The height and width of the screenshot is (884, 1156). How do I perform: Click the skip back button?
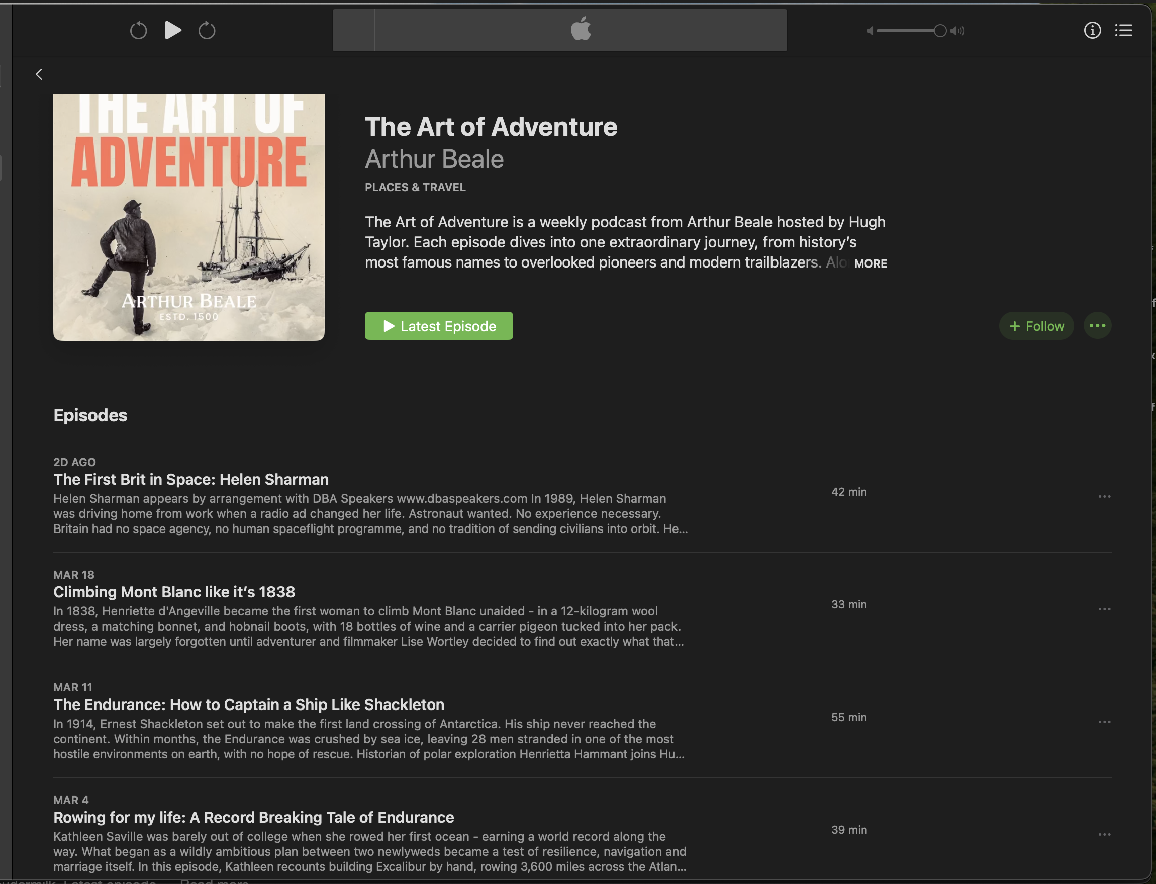pyautogui.click(x=138, y=31)
